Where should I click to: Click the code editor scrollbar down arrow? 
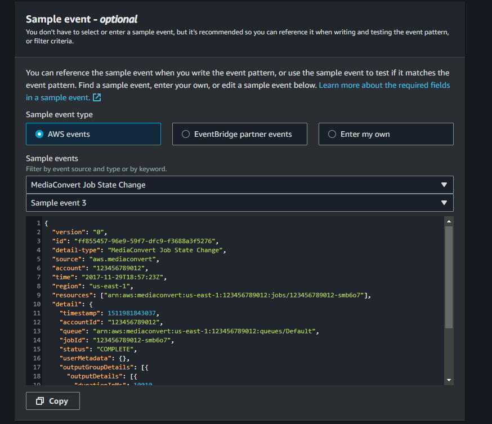(448, 380)
